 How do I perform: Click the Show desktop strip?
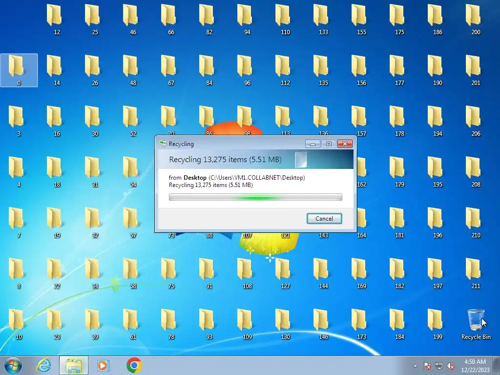497,365
